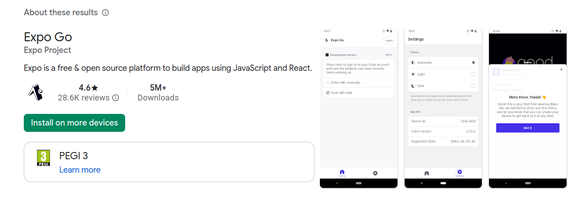Image resolution: width=572 pixels, height=200 pixels.
Task: Click the green PEGI 3 rating badge
Action: [x=43, y=158]
